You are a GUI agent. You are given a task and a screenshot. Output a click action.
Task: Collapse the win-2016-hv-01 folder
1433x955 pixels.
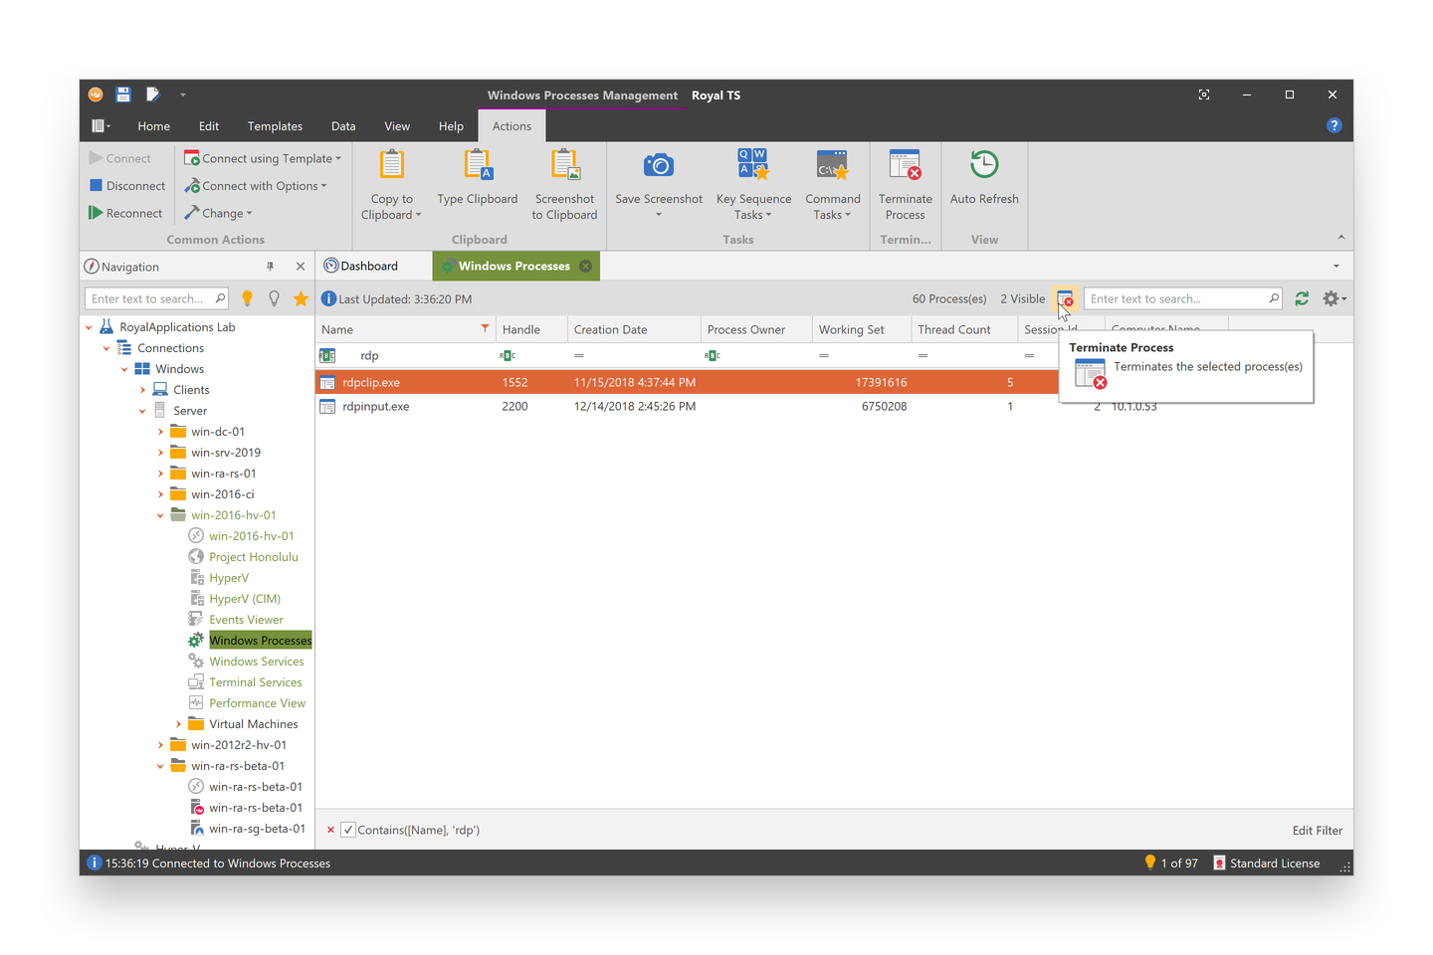pos(160,515)
